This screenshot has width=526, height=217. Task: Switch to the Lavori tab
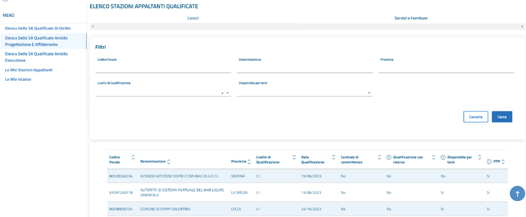193,18
